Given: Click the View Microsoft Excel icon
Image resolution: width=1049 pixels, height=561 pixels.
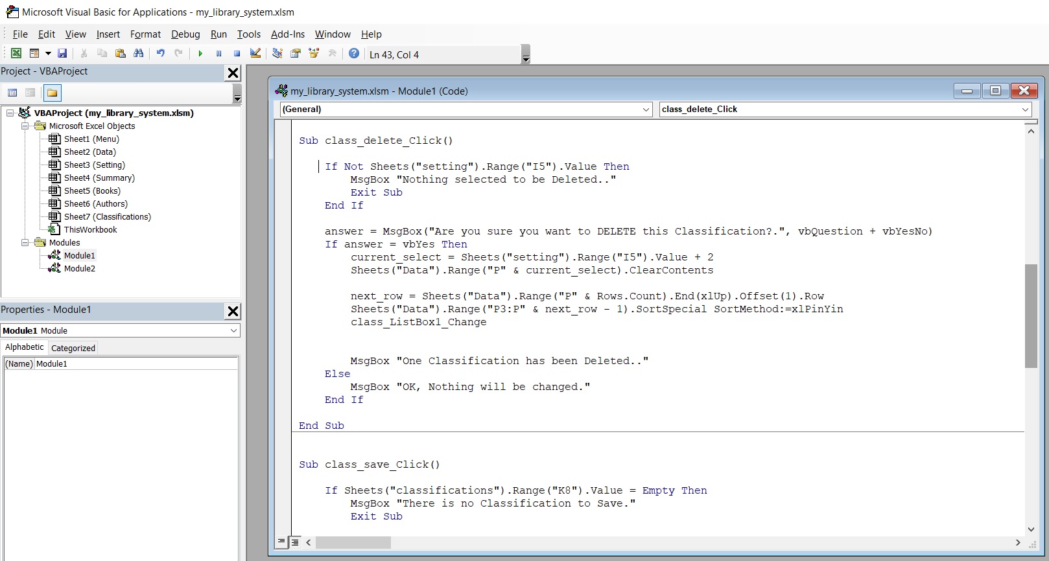Looking at the screenshot, I should (16, 54).
